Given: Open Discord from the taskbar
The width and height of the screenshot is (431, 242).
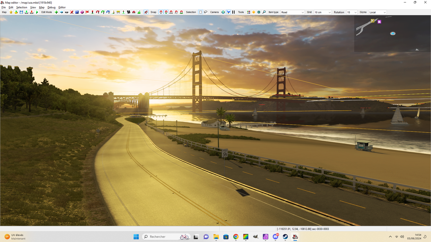Looking at the screenshot, I should [275, 237].
